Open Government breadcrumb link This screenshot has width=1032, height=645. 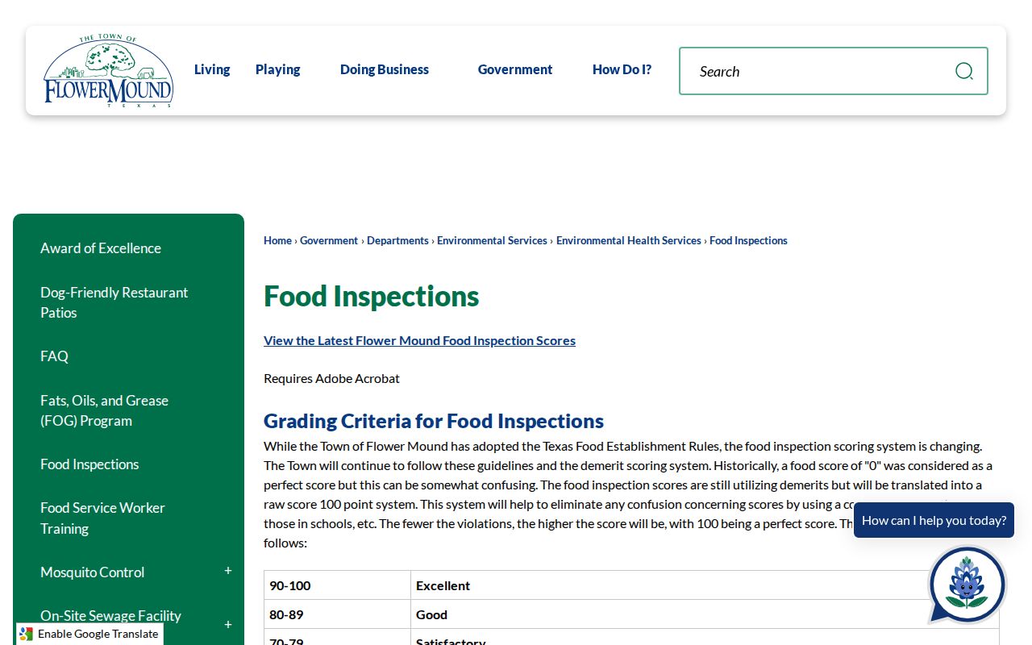click(329, 240)
